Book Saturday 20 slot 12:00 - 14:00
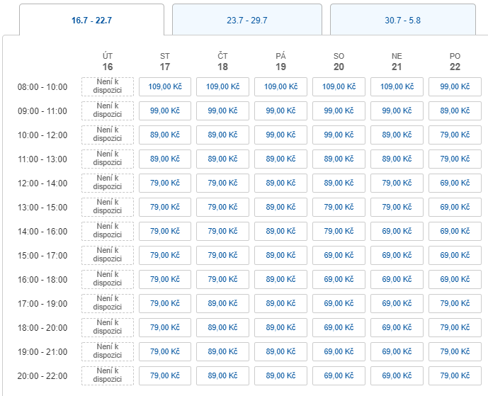Viewport: 488px width, 396px height. pos(339,183)
